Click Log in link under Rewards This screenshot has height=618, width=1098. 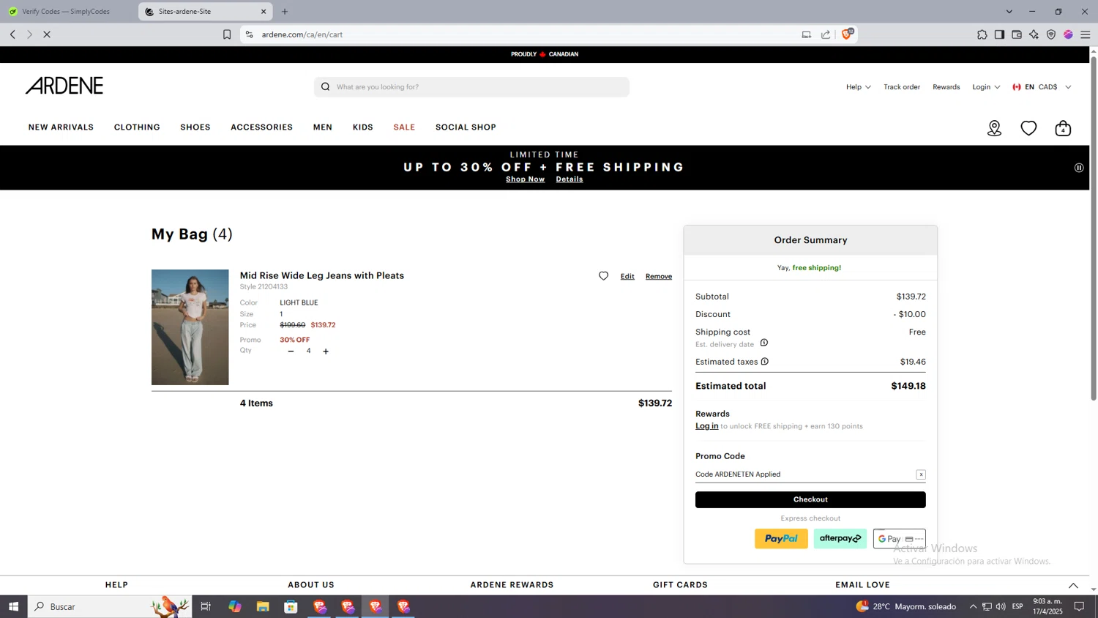(x=706, y=426)
